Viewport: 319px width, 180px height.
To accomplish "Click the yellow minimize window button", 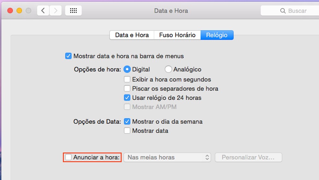I will pyautogui.click(x=19, y=11).
